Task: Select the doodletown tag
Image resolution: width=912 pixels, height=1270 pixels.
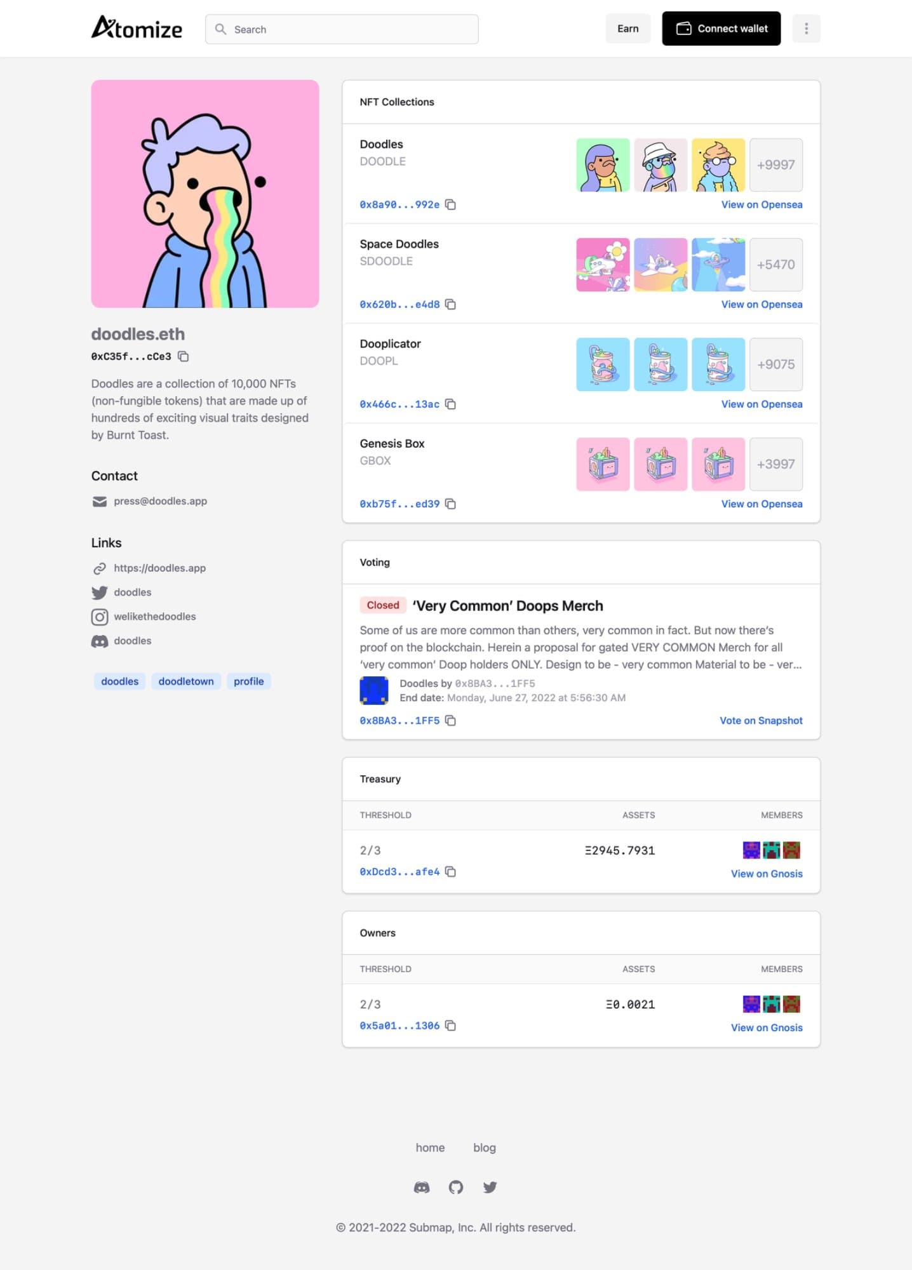Action: pos(186,681)
